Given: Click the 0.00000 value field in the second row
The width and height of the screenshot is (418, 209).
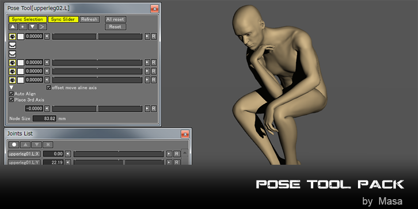Looking at the screenshot, I should click(34, 62).
